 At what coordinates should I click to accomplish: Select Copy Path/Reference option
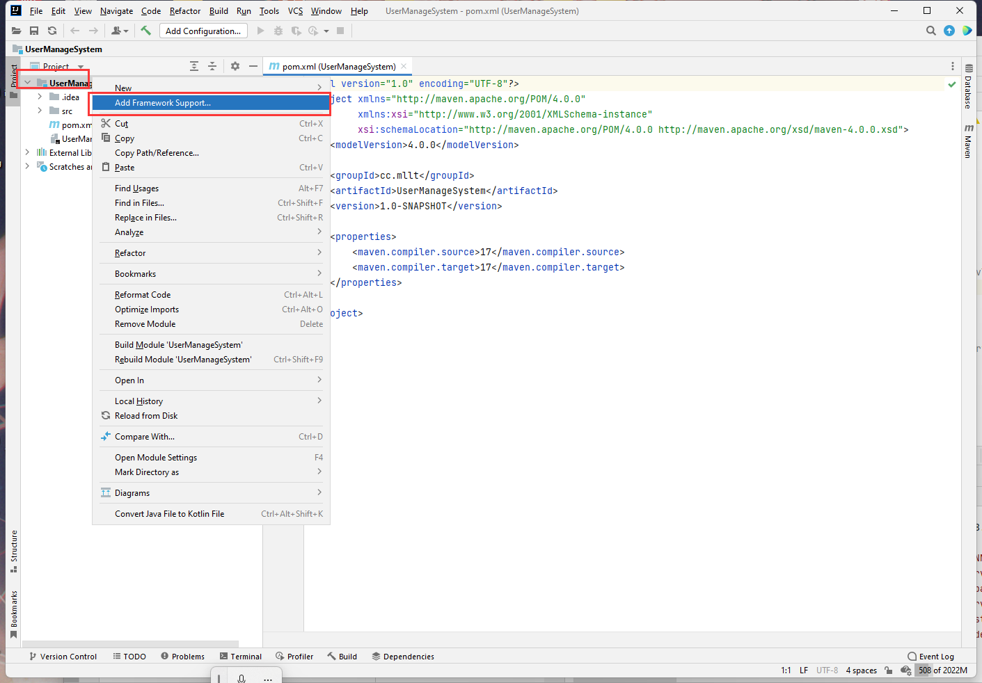pyautogui.click(x=211, y=153)
